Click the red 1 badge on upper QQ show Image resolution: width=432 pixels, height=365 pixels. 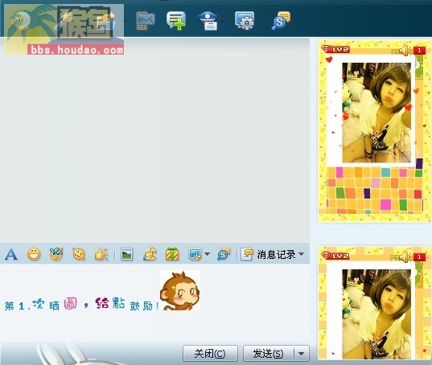[419, 51]
